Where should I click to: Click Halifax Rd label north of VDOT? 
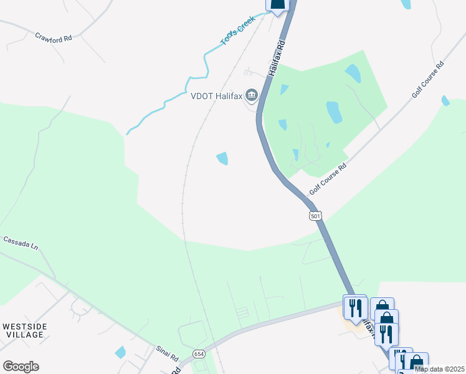(277, 58)
